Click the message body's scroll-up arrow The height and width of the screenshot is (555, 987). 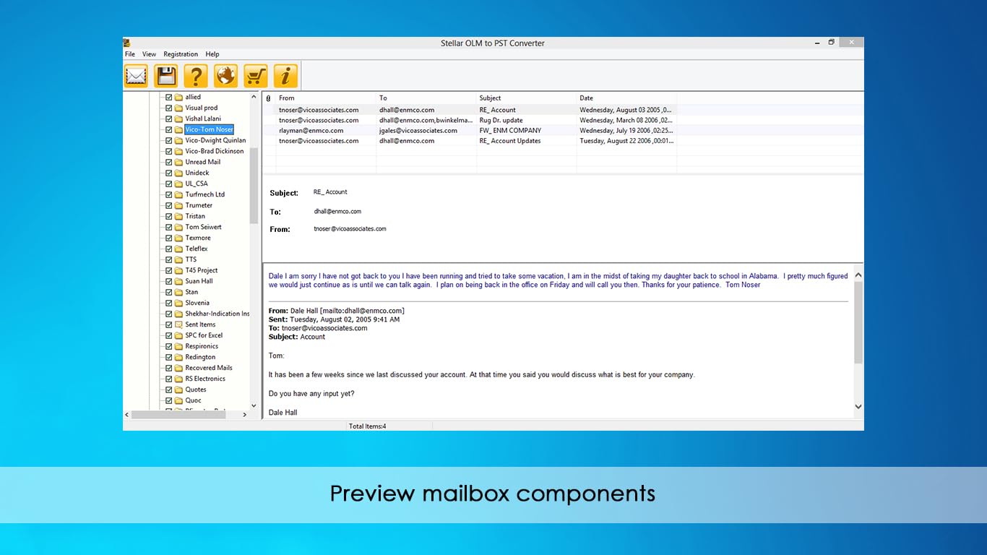pos(858,275)
